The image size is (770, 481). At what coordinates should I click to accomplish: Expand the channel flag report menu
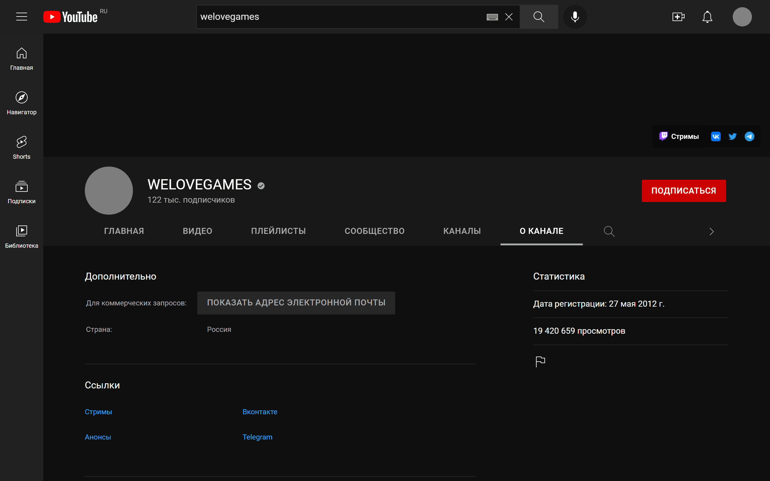(x=540, y=361)
